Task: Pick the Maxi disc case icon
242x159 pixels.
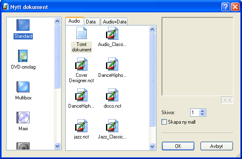Action: (23, 118)
